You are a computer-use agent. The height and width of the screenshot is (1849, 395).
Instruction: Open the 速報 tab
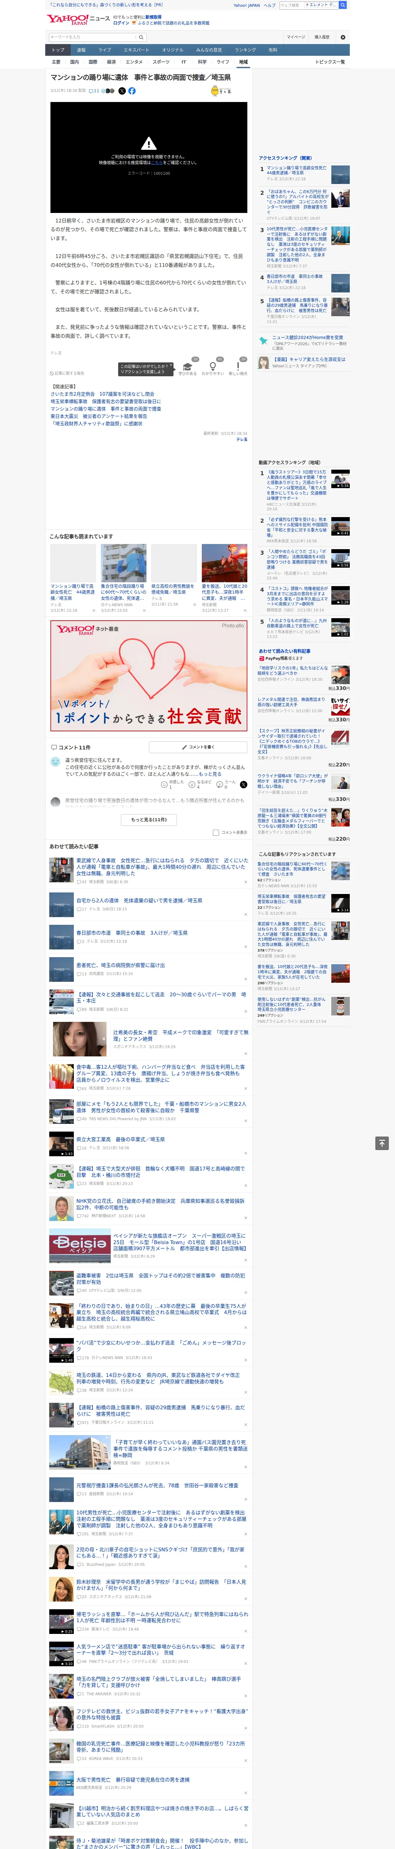[x=81, y=50]
